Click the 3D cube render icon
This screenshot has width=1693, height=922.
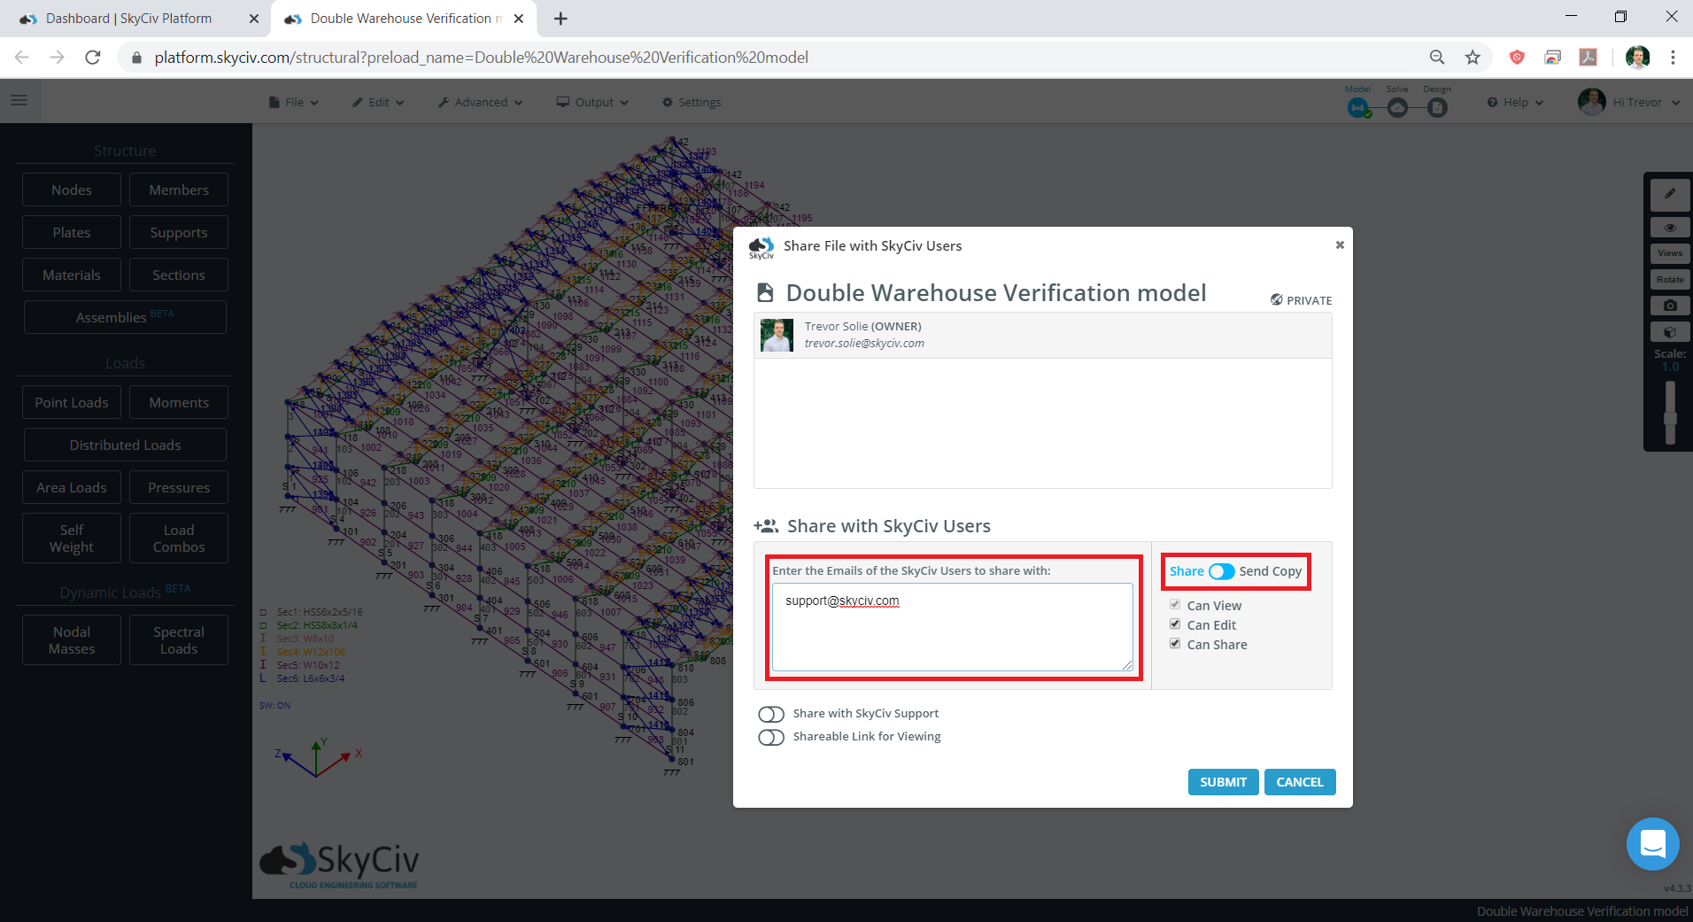1670,332
